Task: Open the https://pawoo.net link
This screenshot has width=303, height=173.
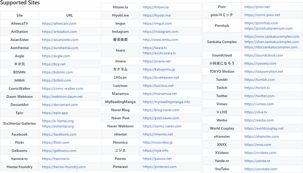Action: point(157,158)
